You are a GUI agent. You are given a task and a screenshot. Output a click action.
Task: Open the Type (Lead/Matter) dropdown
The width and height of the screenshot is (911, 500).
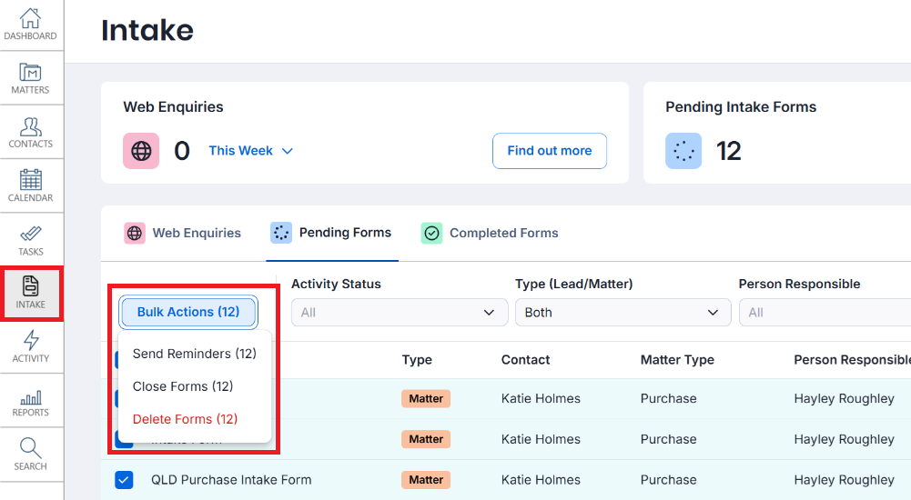(623, 312)
